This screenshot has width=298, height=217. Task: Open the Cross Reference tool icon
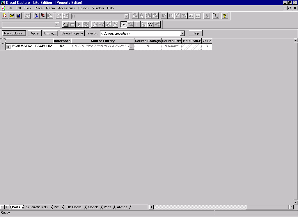191,16
